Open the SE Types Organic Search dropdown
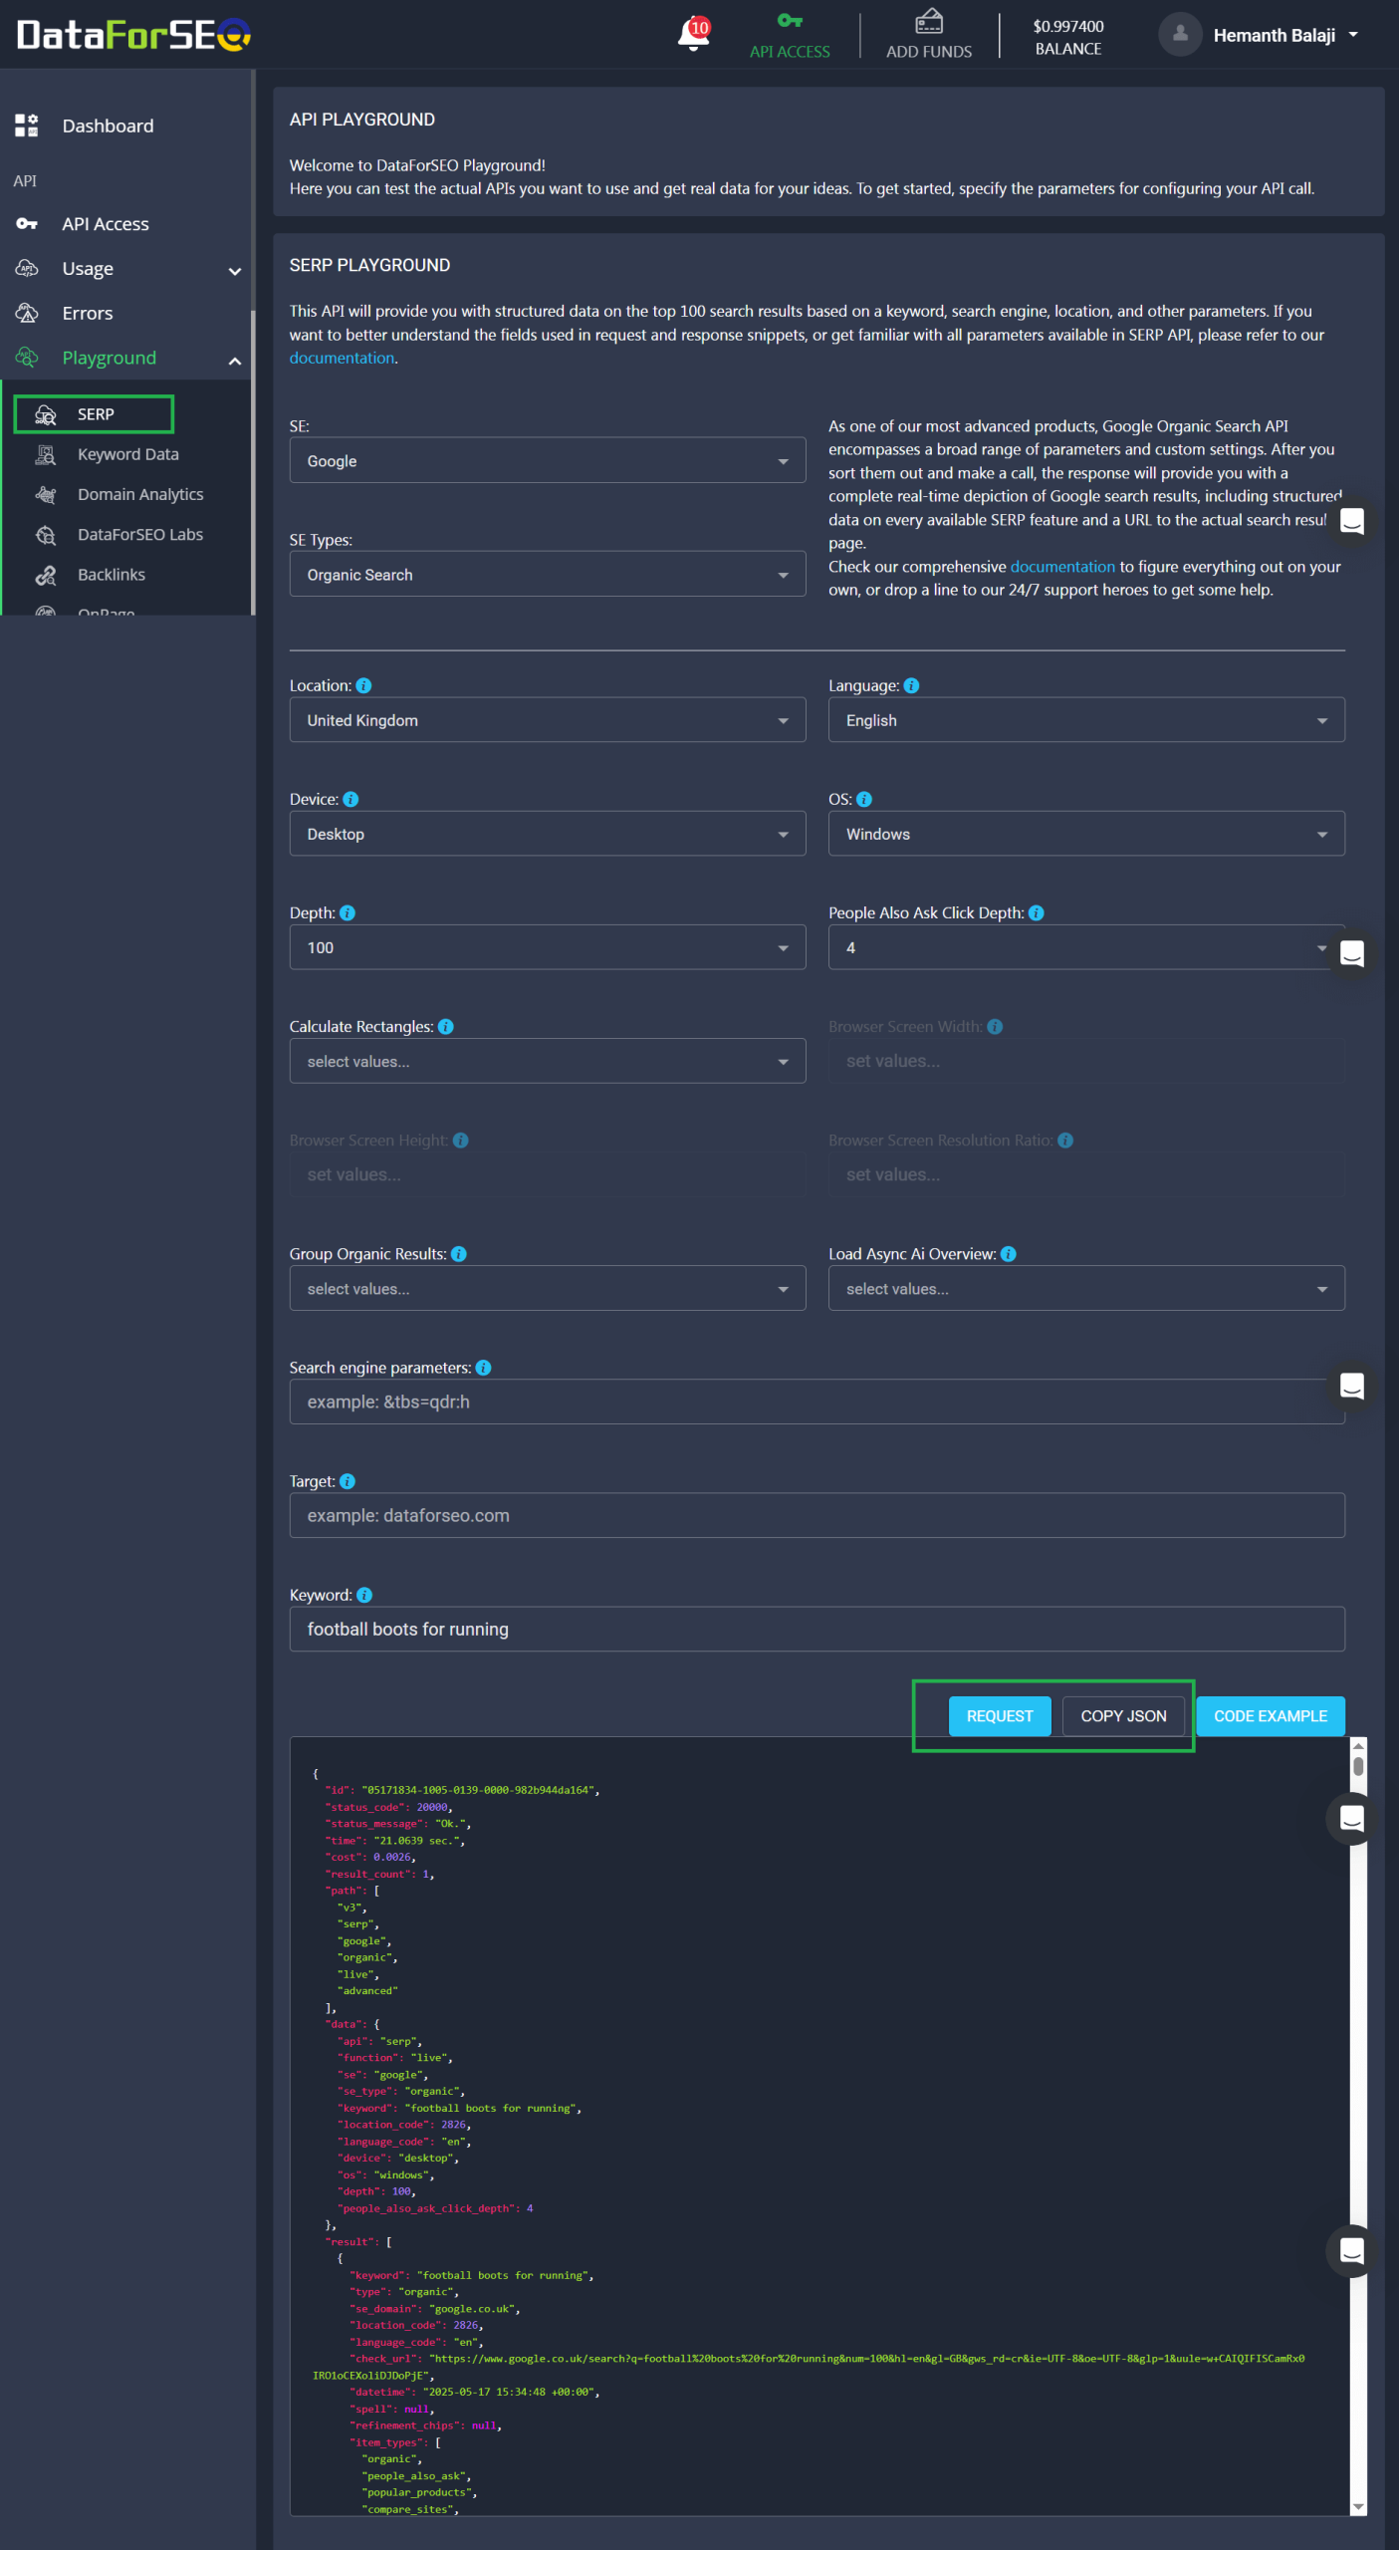This screenshot has height=2550, width=1399. point(548,574)
